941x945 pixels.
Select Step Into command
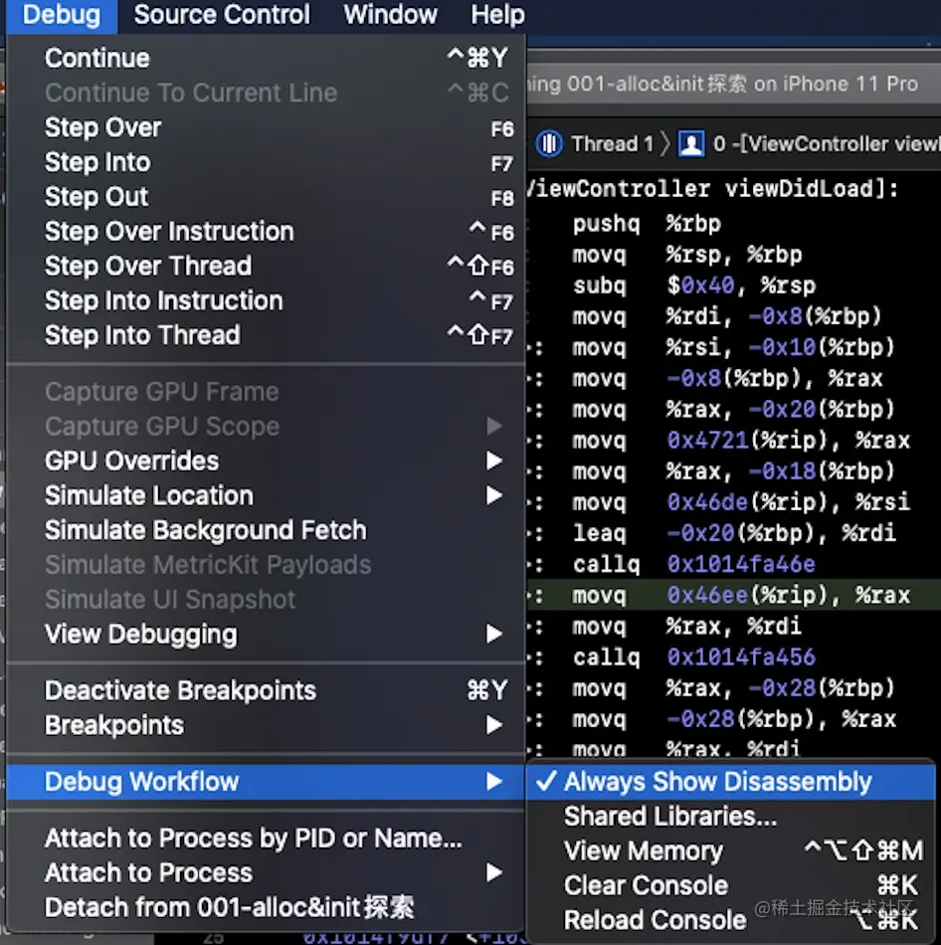[97, 162]
